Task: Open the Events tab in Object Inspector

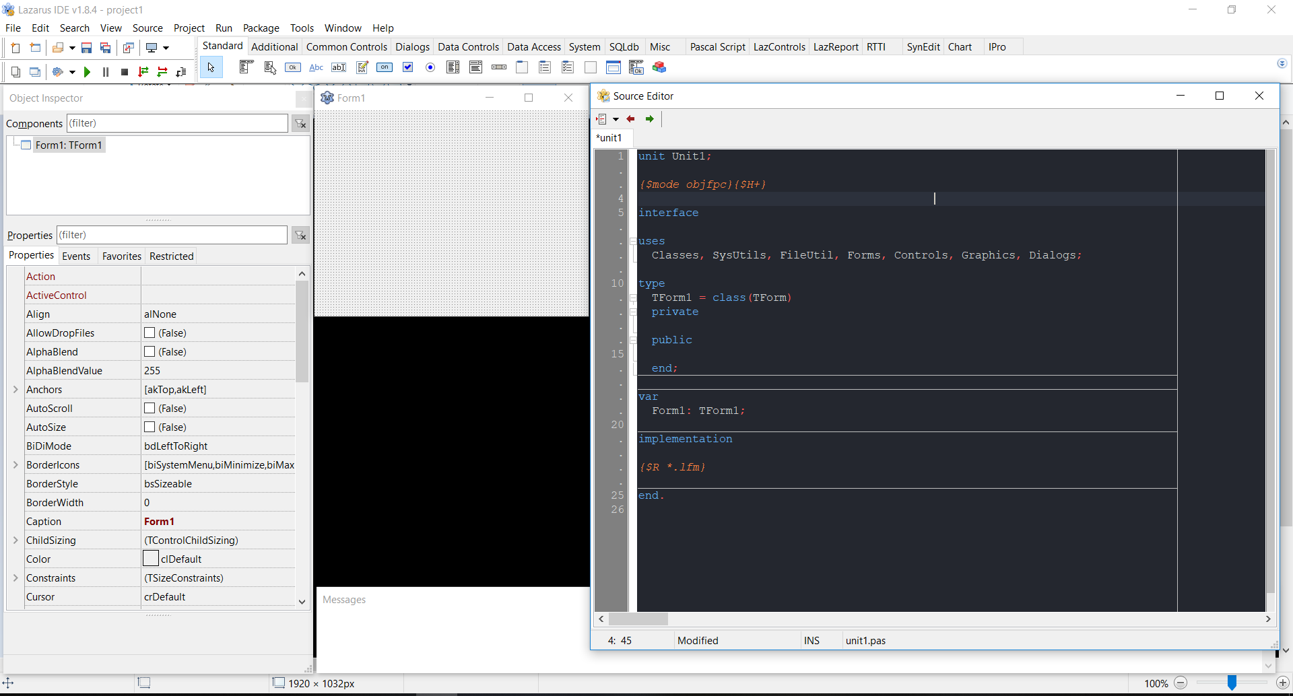Action: coord(76,256)
